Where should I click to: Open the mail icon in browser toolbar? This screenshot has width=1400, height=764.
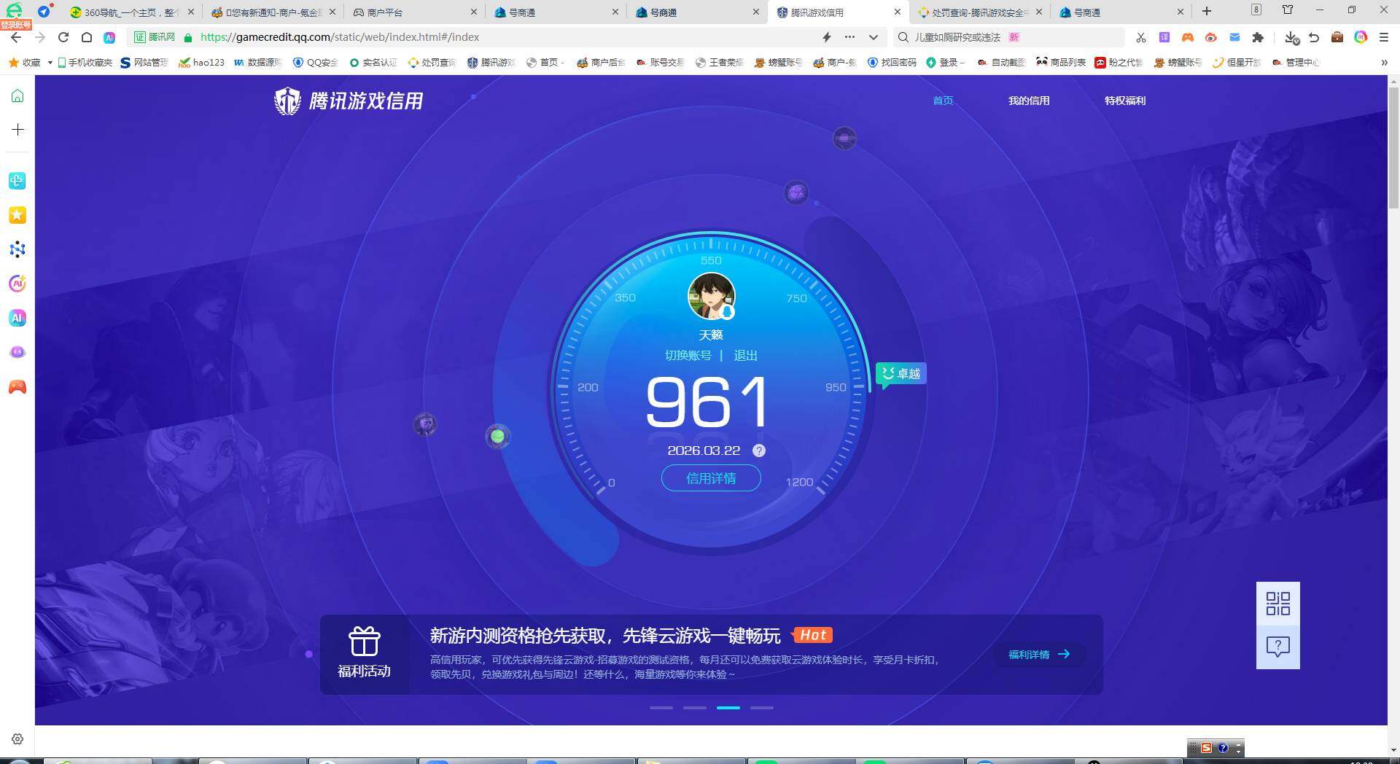pos(1234,37)
